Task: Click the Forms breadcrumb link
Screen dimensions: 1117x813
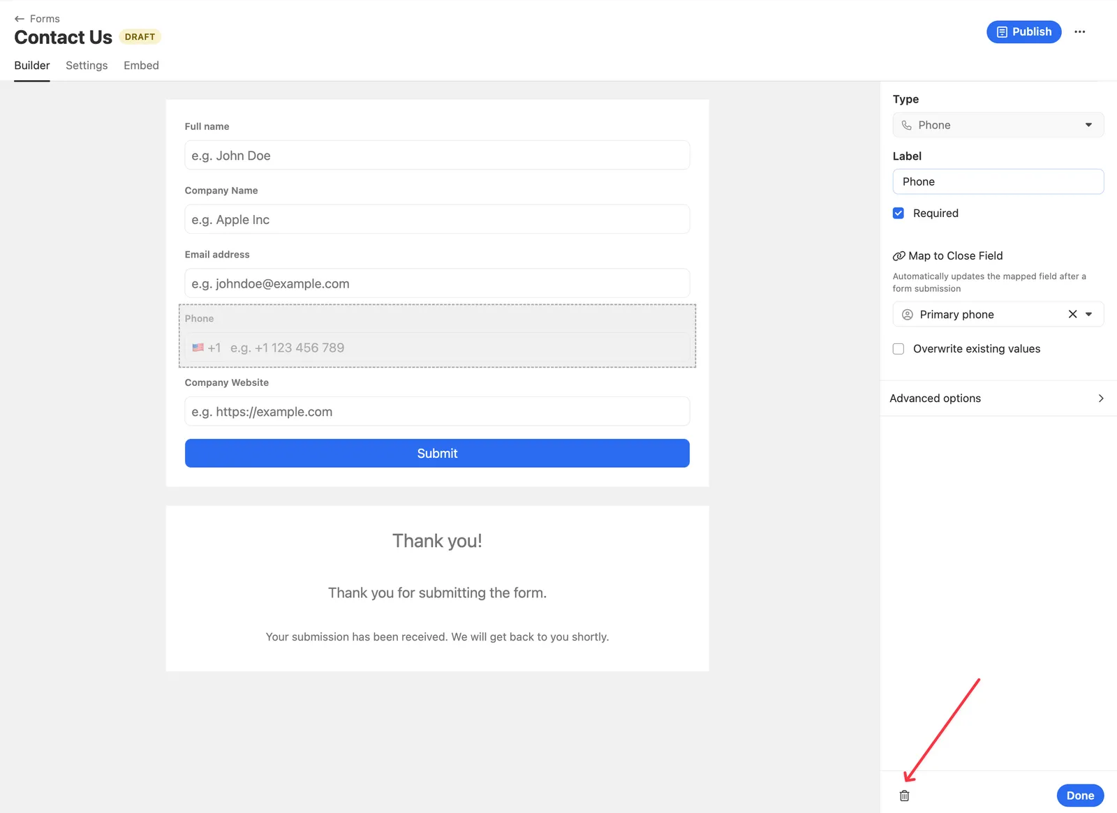Action: coord(45,19)
